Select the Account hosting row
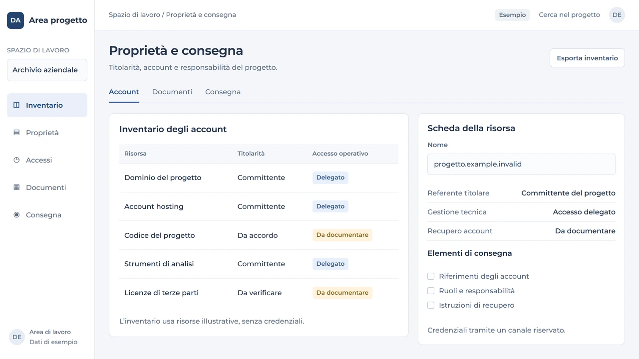The width and height of the screenshot is (639, 359). tap(259, 206)
